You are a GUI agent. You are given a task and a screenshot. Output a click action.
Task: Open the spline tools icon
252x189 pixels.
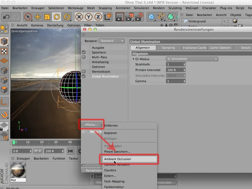coord(161,17)
